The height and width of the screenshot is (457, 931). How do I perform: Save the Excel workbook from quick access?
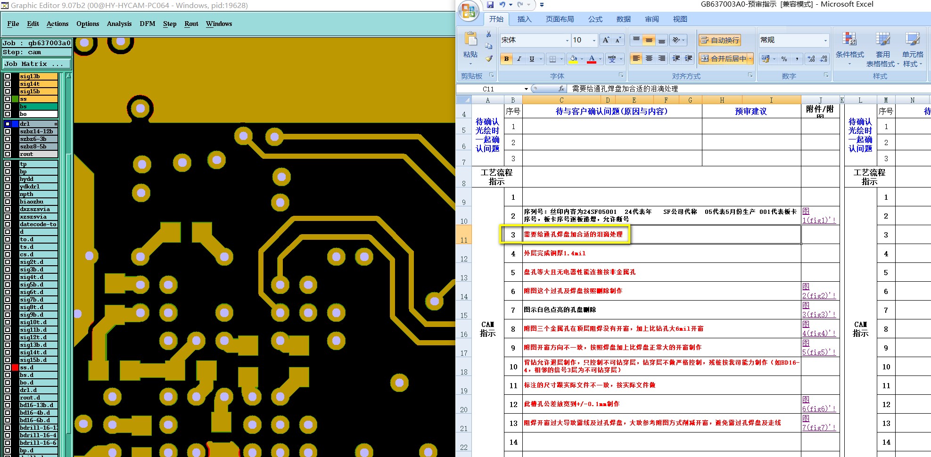[x=490, y=5]
